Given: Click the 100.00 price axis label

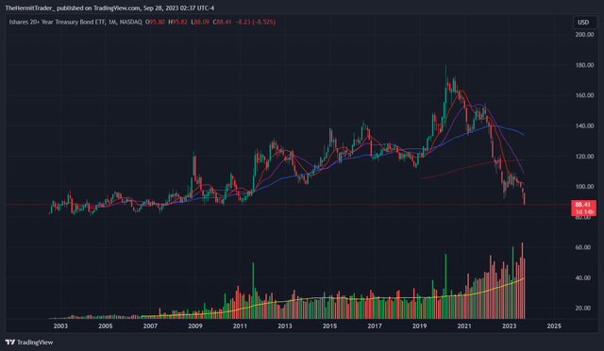Looking at the screenshot, I should 584,187.
